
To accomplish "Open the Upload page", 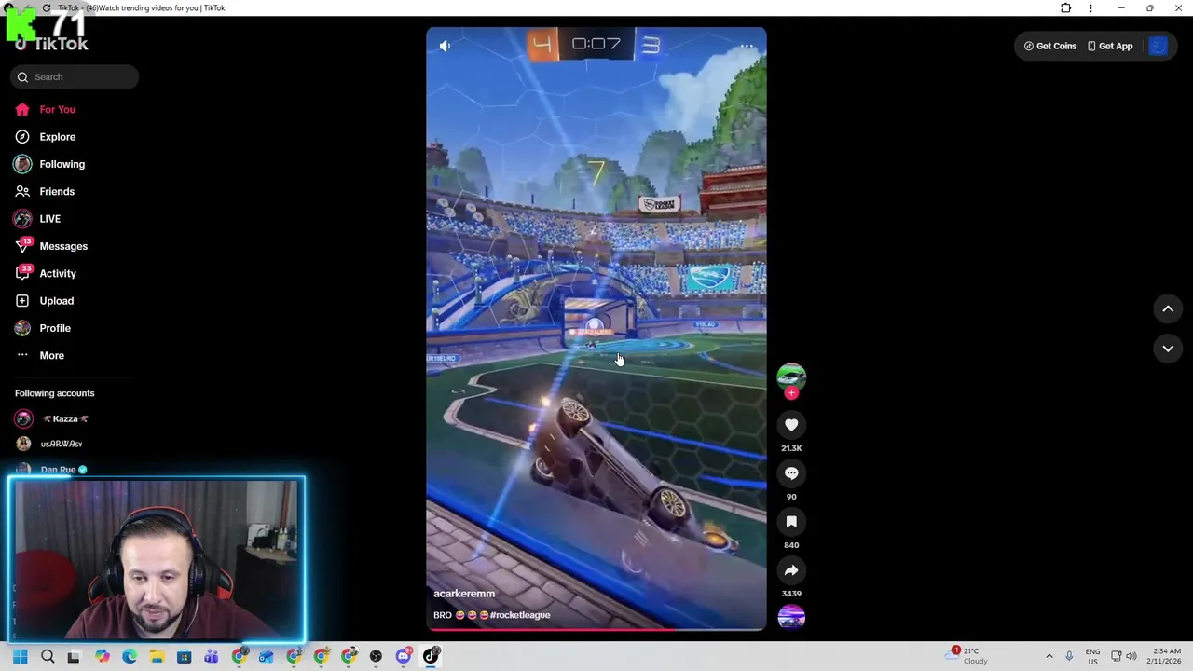I will 56,301.
